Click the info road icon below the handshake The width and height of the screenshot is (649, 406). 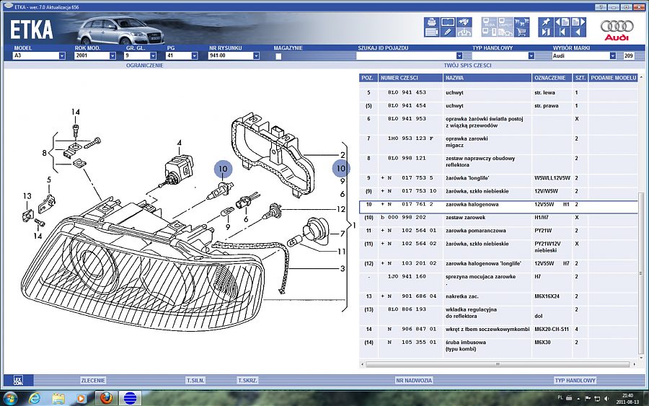(464, 32)
